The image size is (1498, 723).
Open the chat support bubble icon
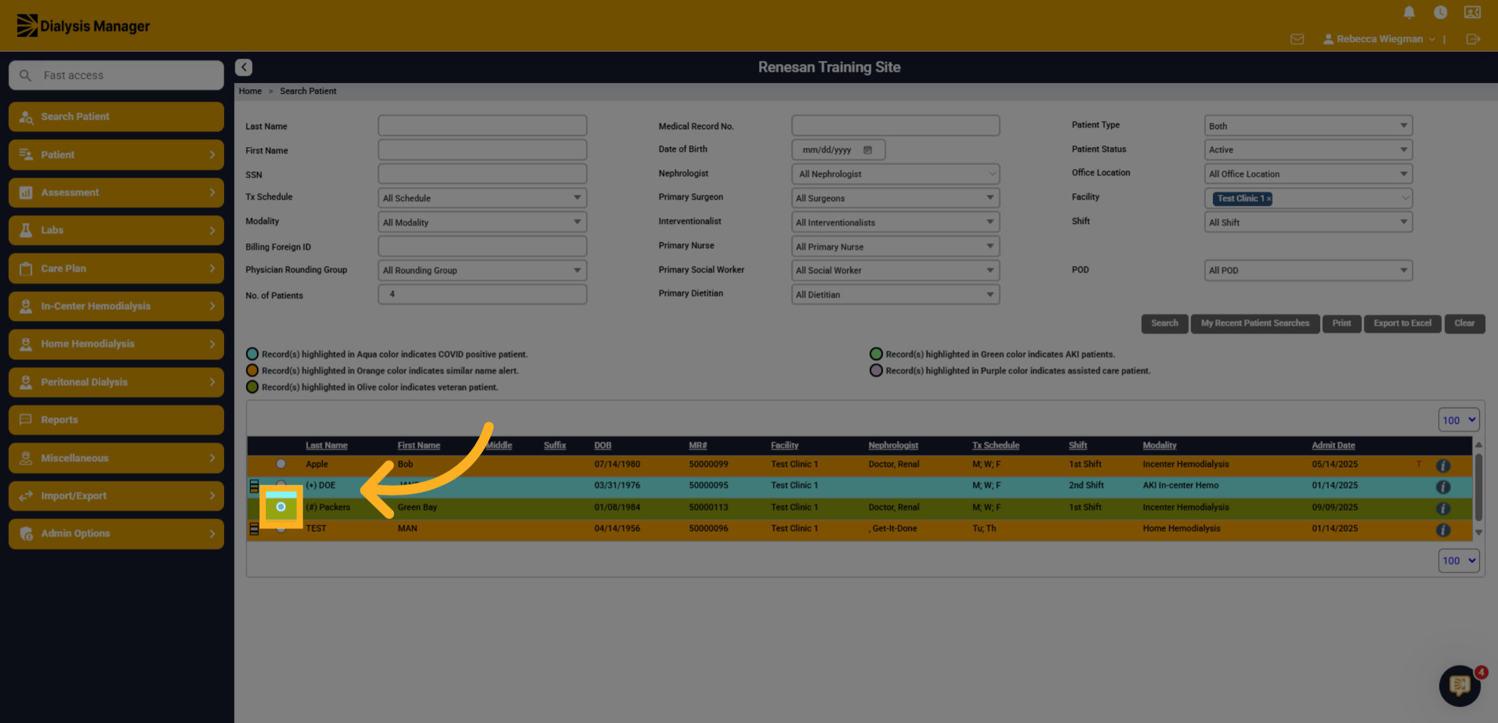tap(1459, 686)
